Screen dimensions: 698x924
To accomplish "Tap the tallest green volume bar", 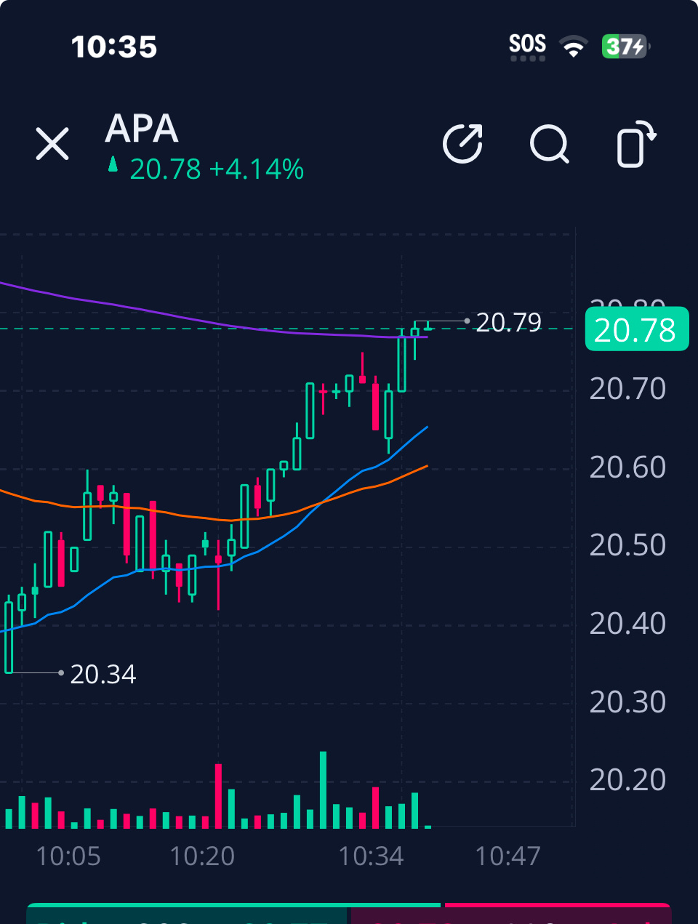I will [323, 791].
